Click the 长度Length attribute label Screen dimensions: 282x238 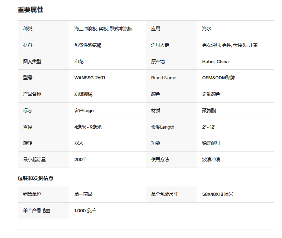click(x=162, y=127)
